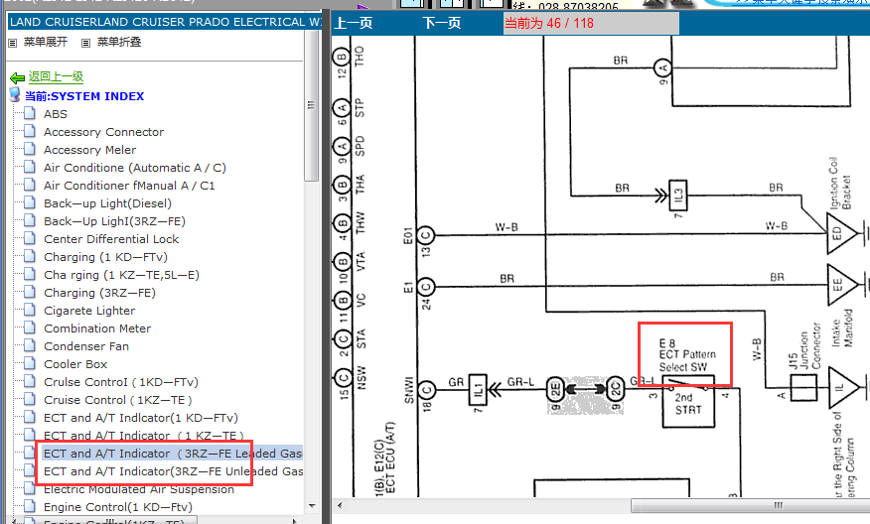Open Electric Modulated Air Suspension entry

[x=139, y=489]
